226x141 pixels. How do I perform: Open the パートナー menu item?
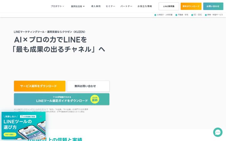coord(126,6)
